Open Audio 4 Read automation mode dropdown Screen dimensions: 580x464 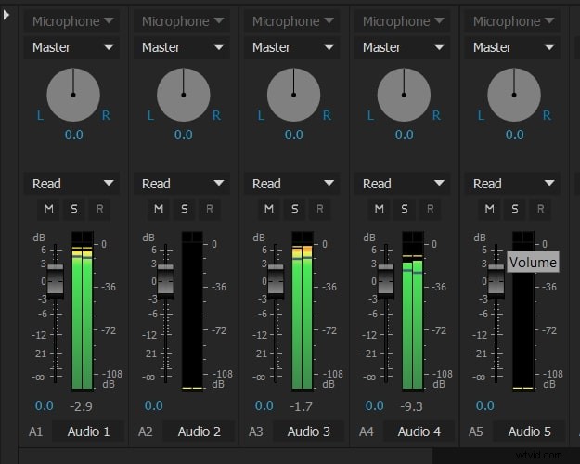(402, 184)
